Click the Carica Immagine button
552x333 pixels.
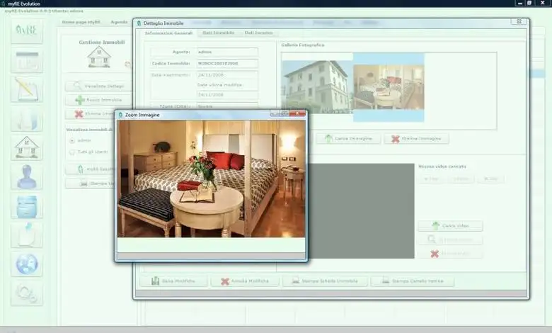348,139
